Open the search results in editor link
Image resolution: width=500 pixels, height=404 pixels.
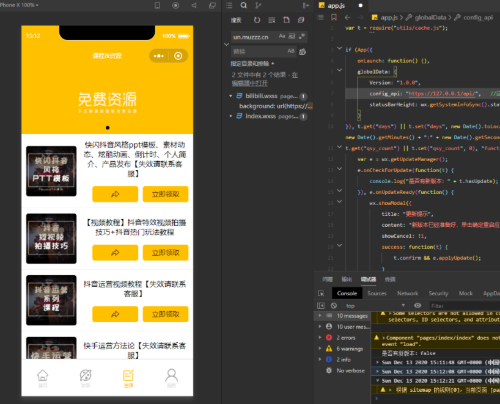click(x=249, y=84)
